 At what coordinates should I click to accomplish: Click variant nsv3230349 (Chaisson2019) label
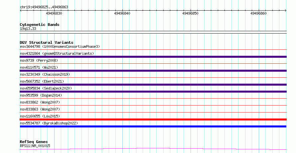pos(45,74)
